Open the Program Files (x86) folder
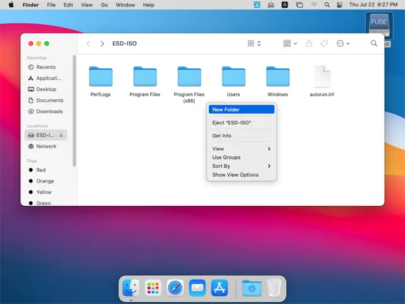This screenshot has width=405, height=304. point(189,77)
